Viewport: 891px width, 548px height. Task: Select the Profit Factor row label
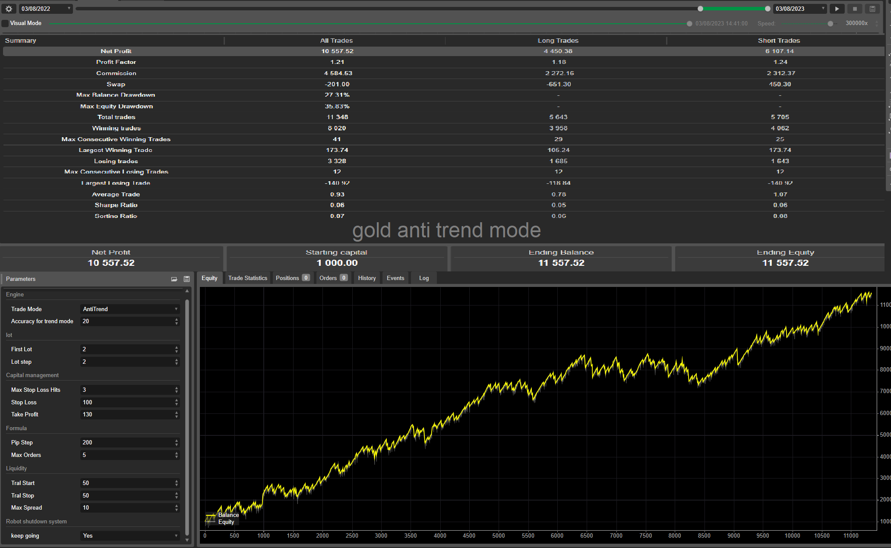[x=116, y=62]
